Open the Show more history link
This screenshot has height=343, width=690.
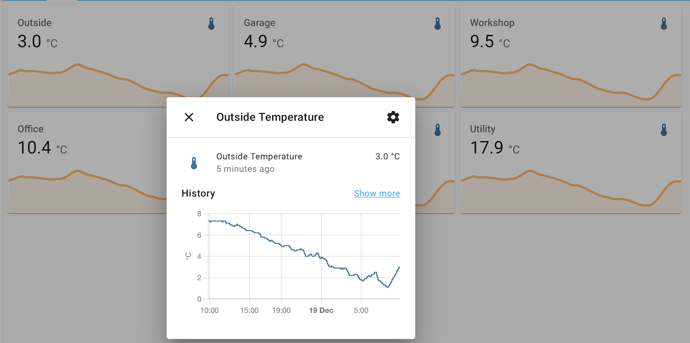click(377, 193)
